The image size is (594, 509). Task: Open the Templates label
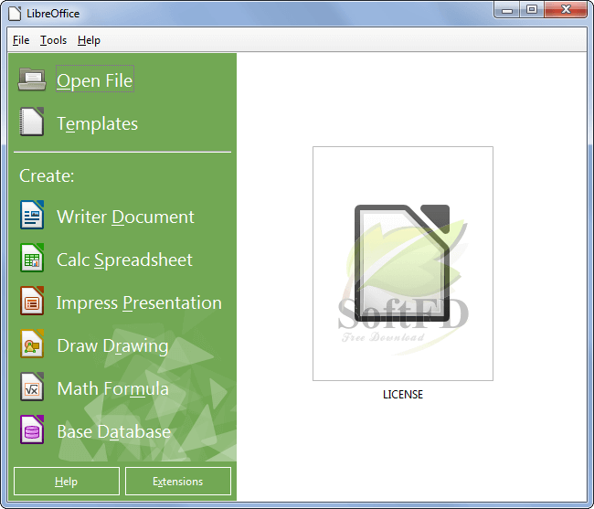(98, 123)
